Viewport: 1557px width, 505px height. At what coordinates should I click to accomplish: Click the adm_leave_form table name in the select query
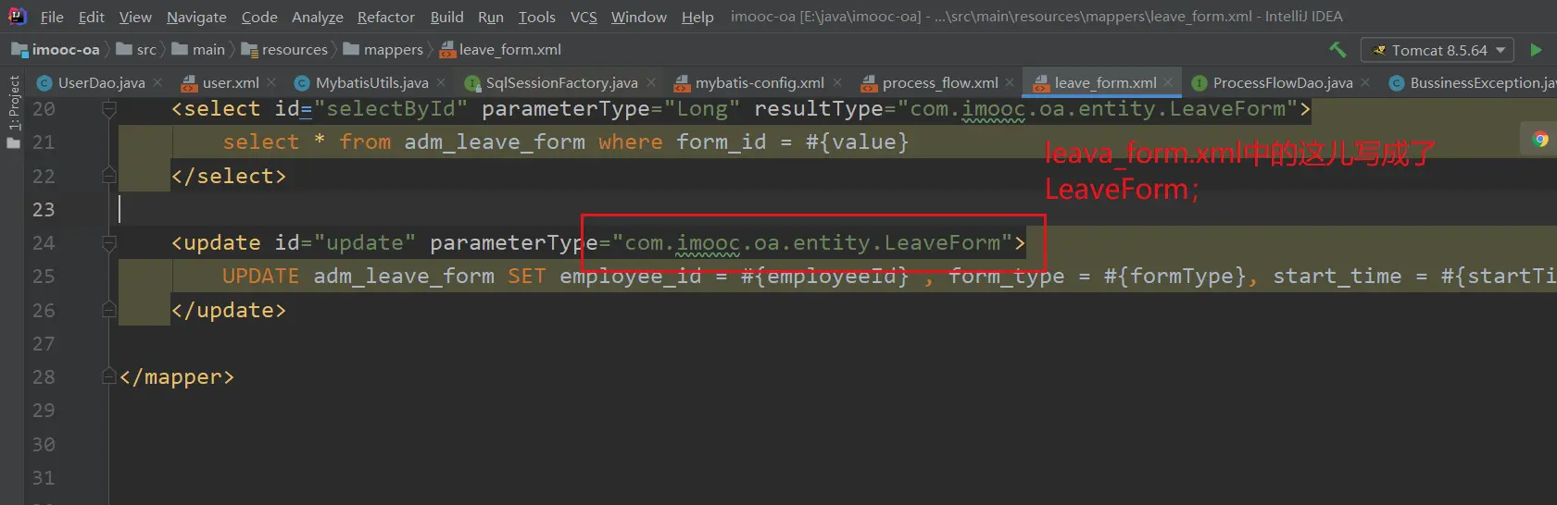(495, 142)
